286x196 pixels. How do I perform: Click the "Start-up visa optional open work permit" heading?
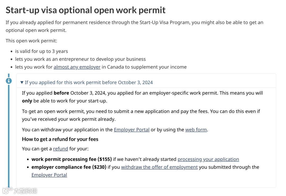tap(86, 10)
